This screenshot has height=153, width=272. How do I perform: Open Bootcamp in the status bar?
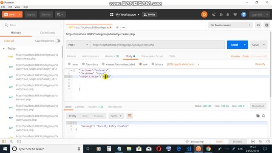195,142
